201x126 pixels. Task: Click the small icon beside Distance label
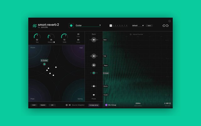click(x=54, y=42)
